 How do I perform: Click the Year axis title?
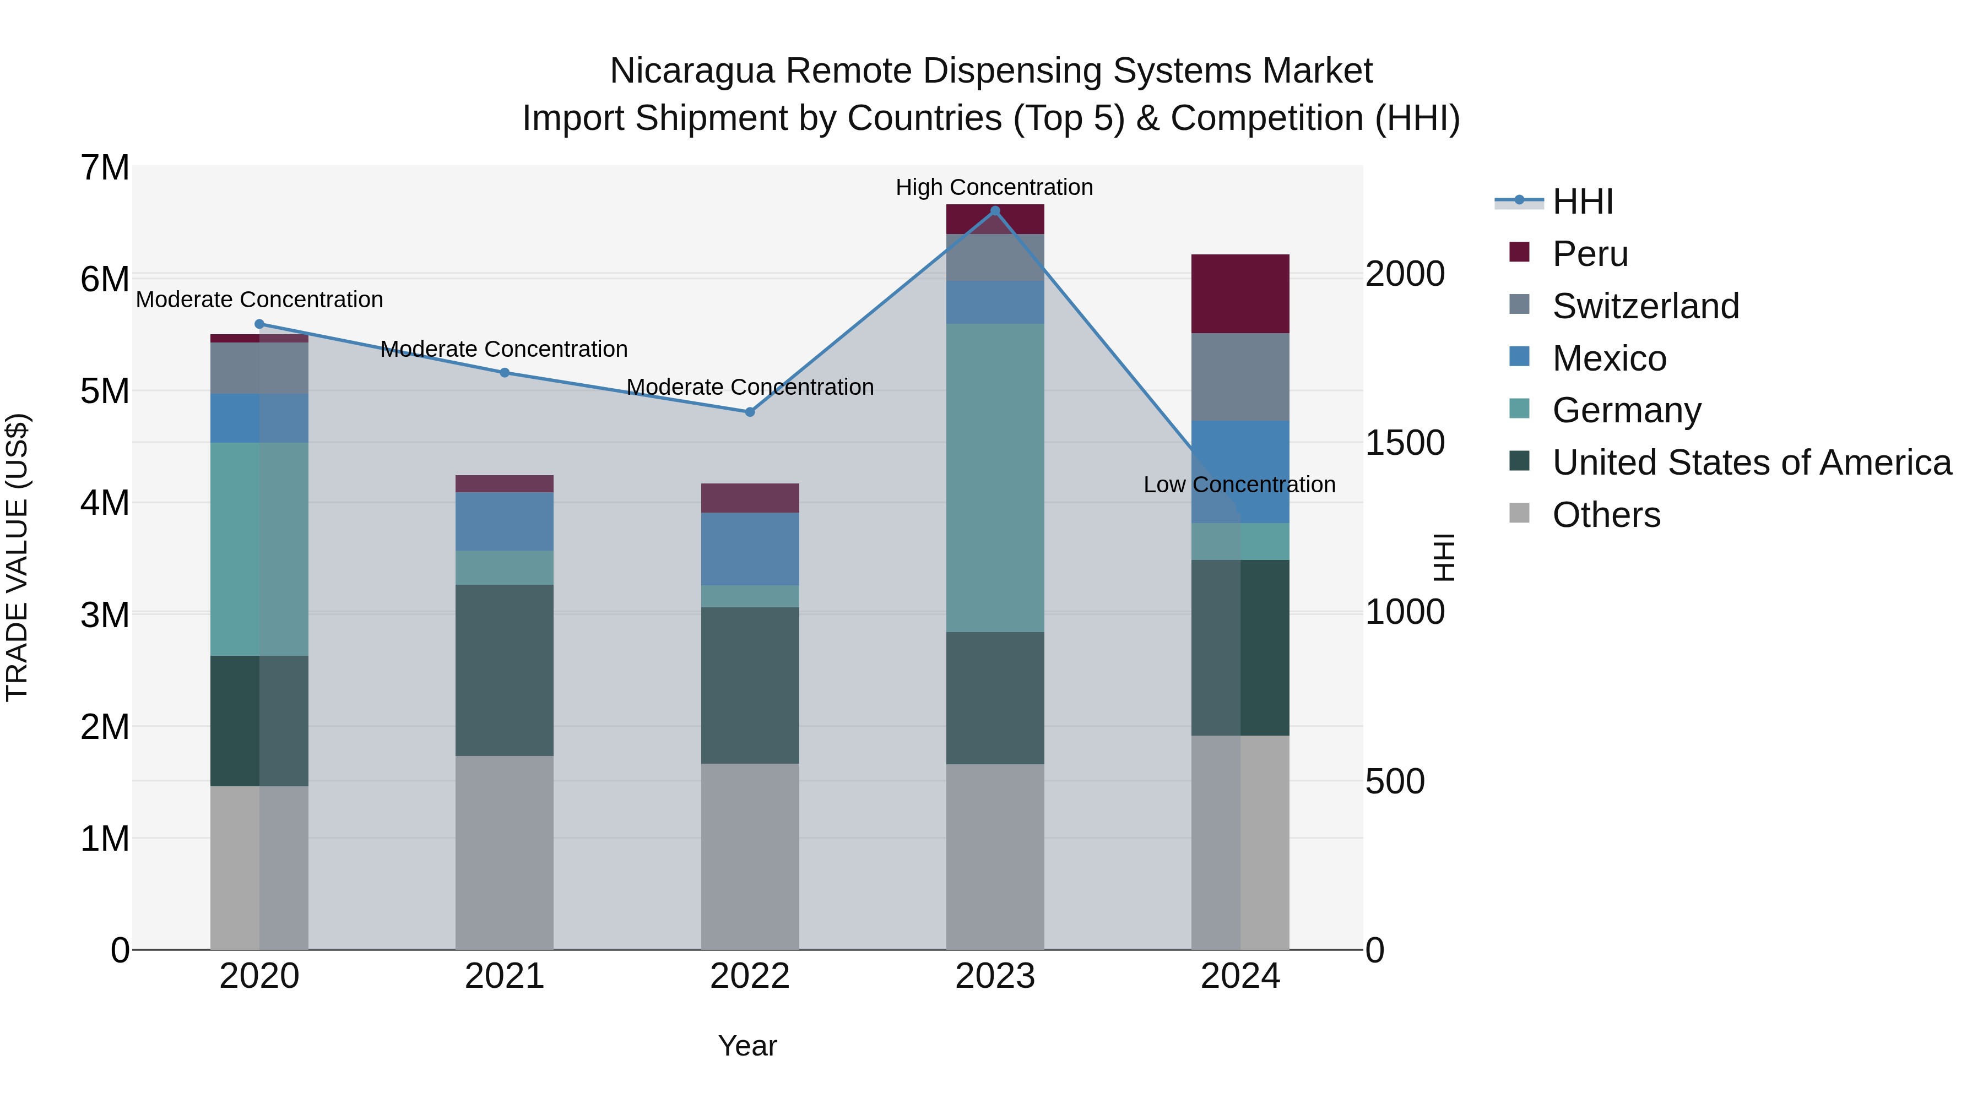pyautogui.click(x=747, y=1047)
